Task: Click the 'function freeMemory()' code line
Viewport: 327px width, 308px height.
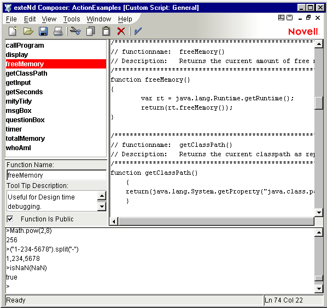Action: tap(150, 80)
